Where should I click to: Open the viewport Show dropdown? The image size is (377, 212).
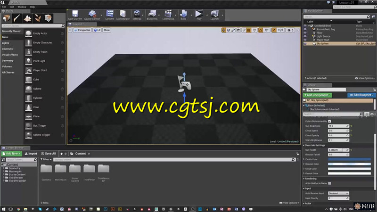107,30
